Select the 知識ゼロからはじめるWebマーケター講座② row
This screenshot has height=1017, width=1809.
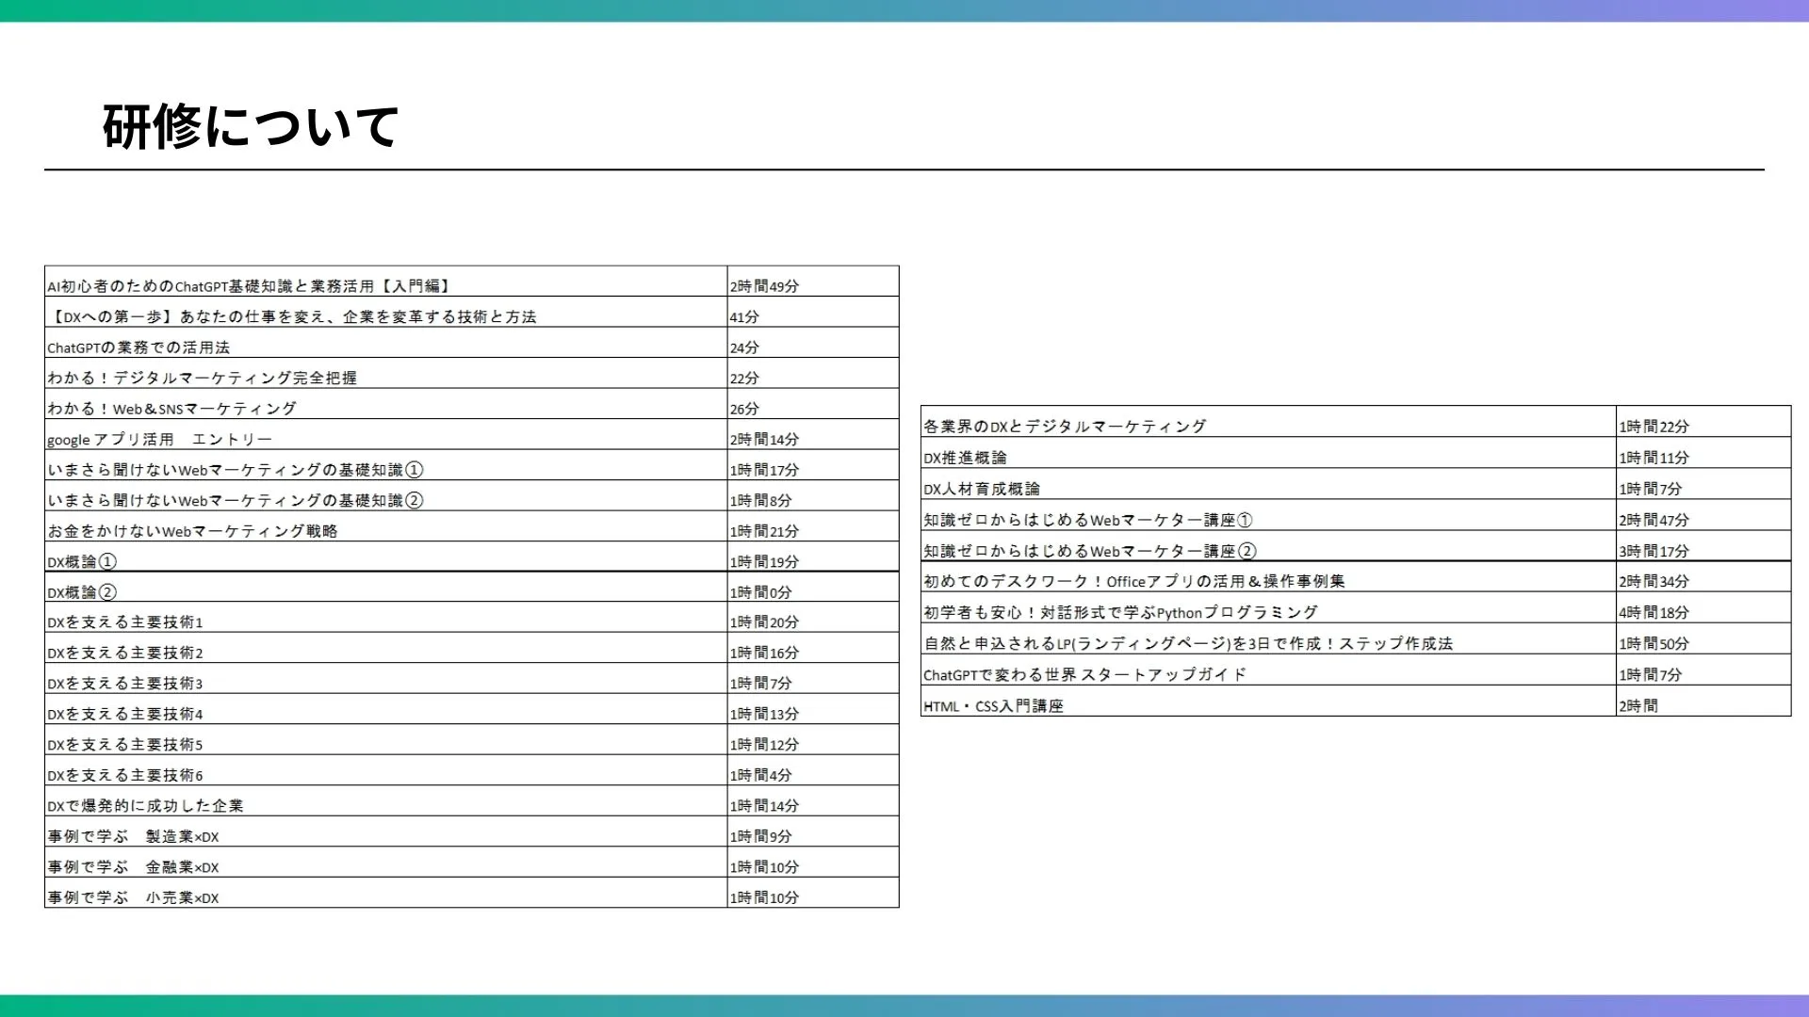coord(1090,551)
